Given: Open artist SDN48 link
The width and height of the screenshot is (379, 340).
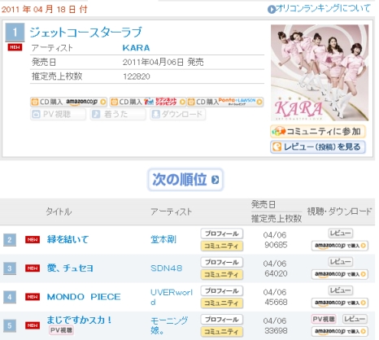Looking at the screenshot, I should (x=167, y=268).
